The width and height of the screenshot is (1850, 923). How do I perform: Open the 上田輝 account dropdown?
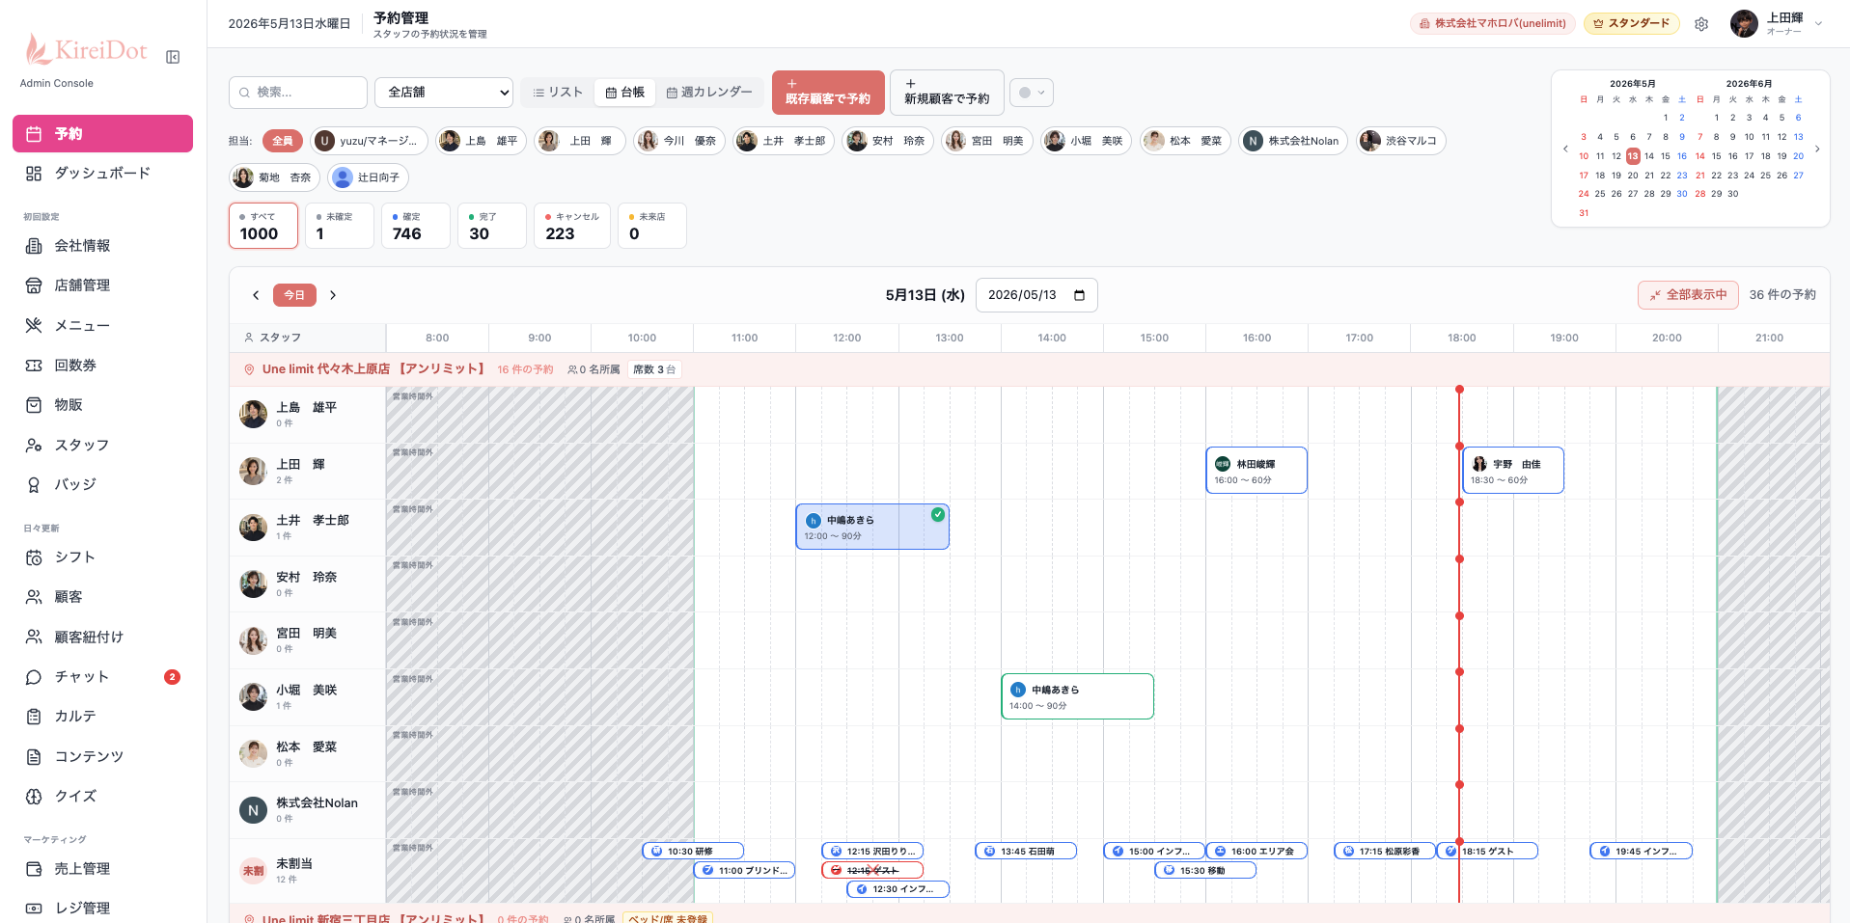[x=1777, y=24]
